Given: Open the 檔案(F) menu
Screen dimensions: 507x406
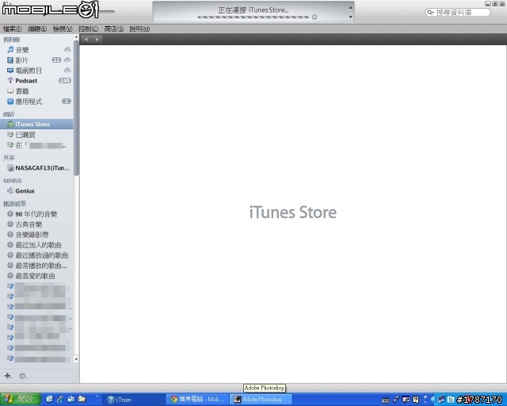Looking at the screenshot, I should click(x=13, y=29).
